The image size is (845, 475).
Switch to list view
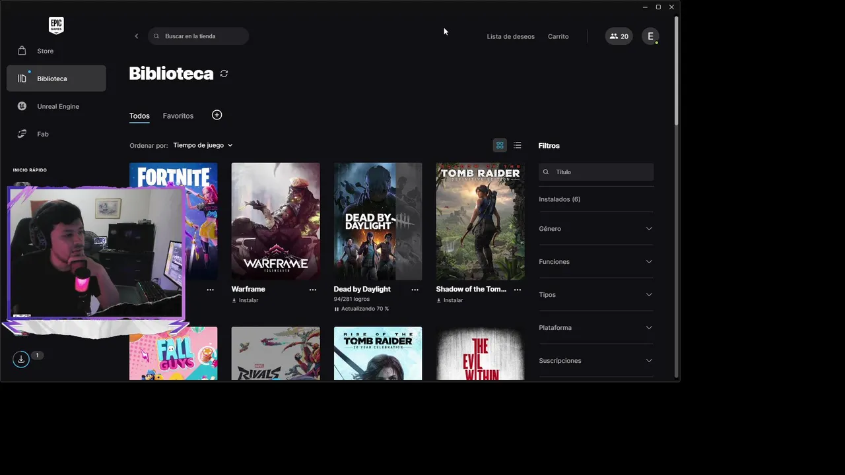pyautogui.click(x=517, y=145)
